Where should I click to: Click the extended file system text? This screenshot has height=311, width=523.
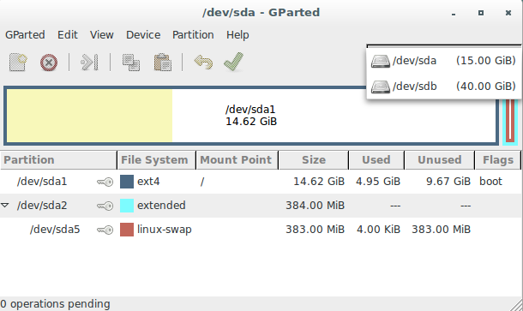(x=161, y=206)
